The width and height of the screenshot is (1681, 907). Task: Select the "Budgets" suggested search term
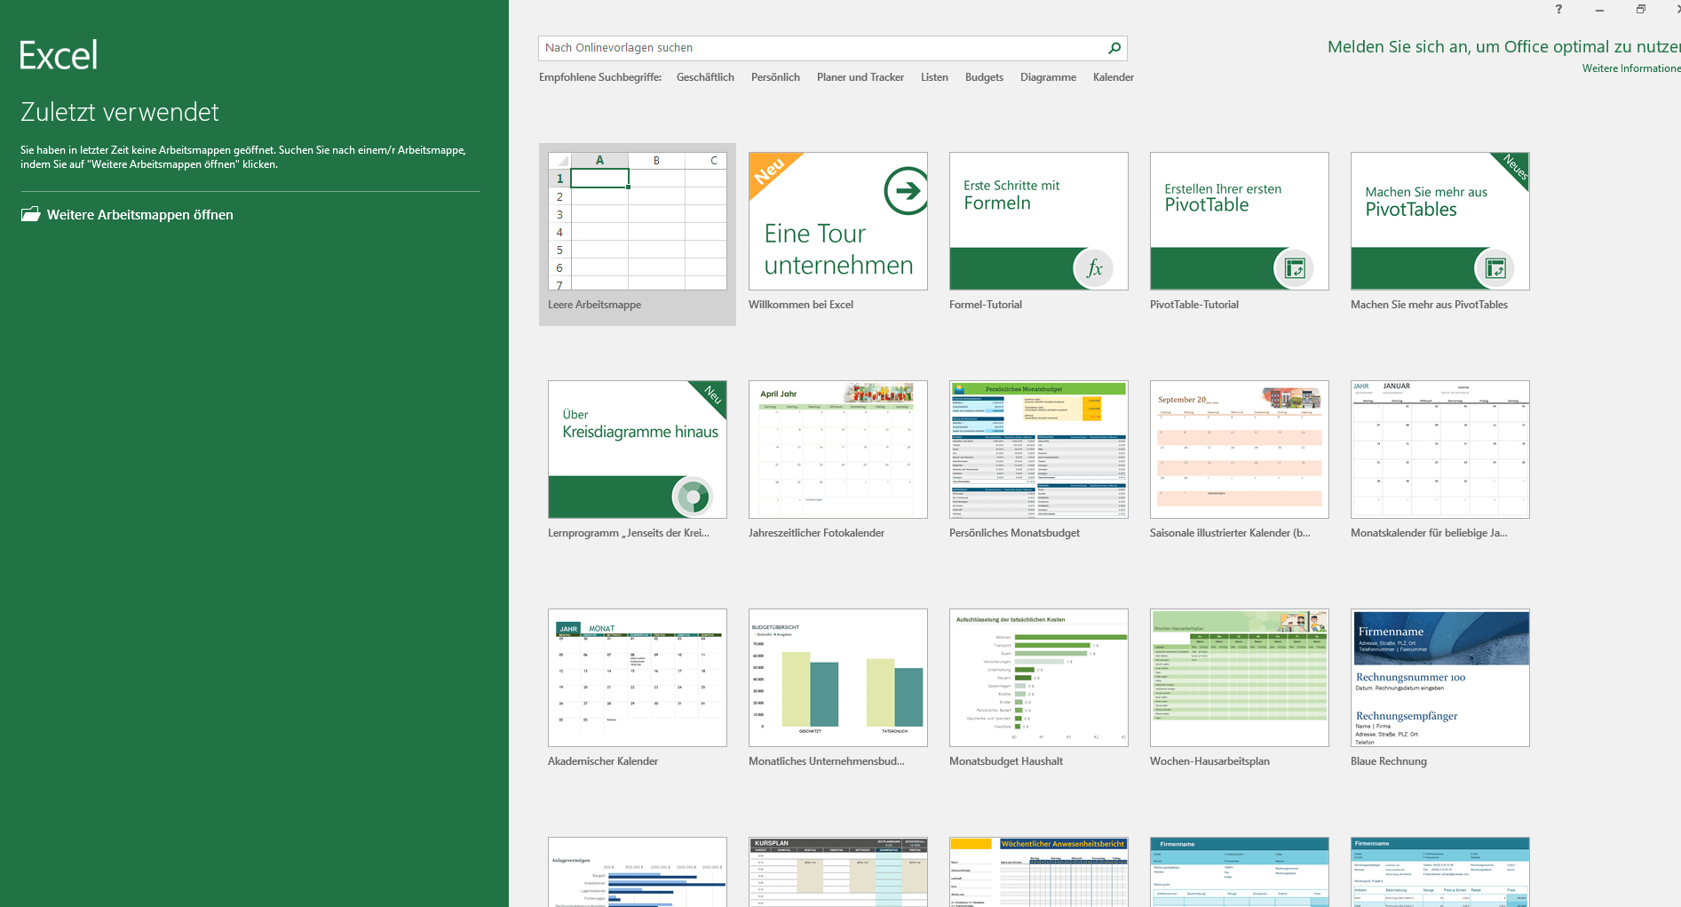983,77
